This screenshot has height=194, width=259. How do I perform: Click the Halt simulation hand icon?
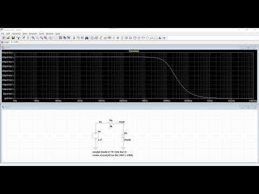28,38
